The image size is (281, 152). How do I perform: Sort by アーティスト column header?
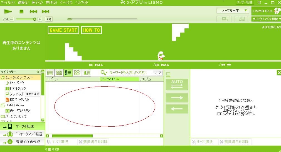coord(119,79)
